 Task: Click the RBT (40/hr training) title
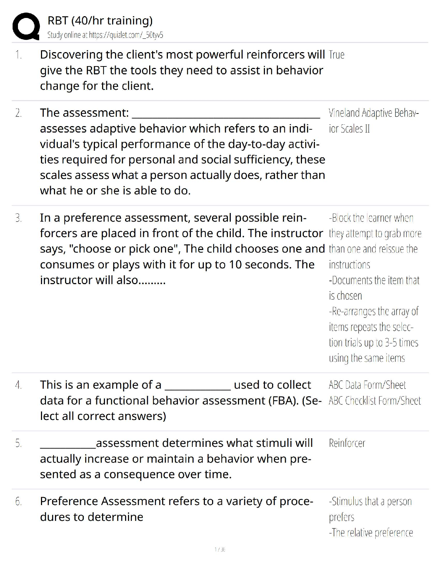point(100,20)
